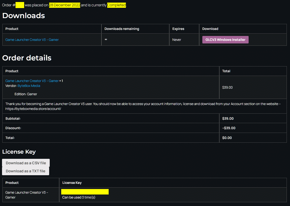
Task: Click the Can be used 3 time(s) text
Action: (79, 197)
